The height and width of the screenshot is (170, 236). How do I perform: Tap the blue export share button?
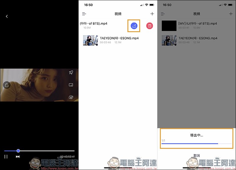[x=134, y=26]
